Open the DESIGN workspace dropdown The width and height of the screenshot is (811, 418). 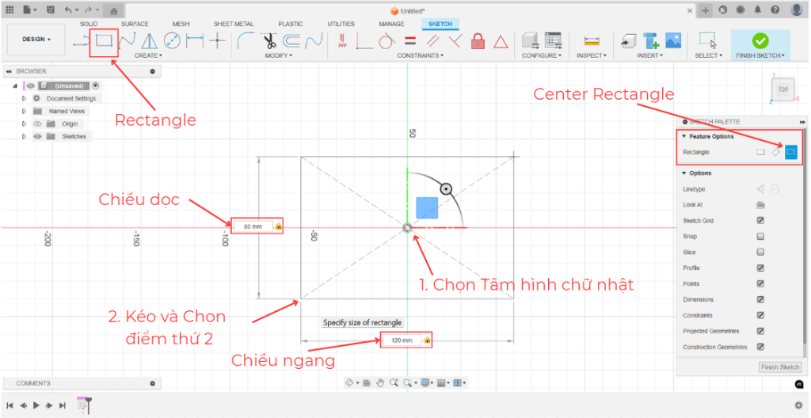[36, 39]
